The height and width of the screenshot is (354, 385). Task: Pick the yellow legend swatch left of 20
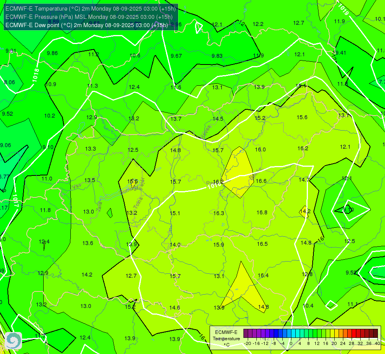332,334
